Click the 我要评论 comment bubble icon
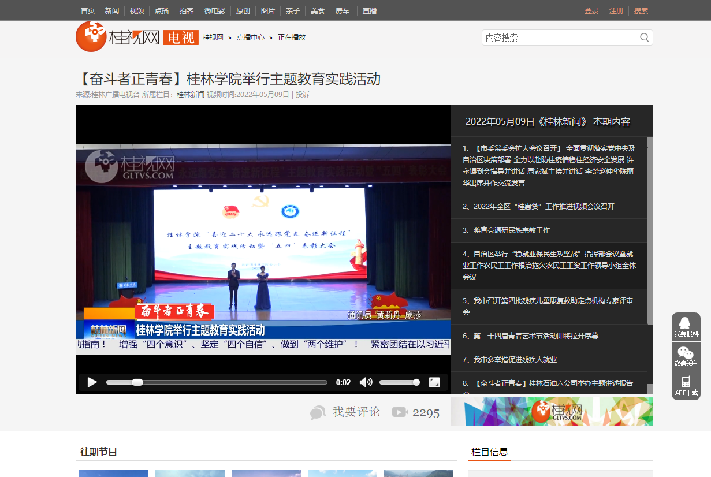The height and width of the screenshot is (477, 711). coord(318,412)
